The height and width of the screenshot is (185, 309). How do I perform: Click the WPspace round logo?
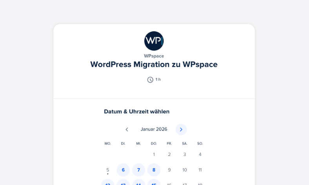coord(154,41)
